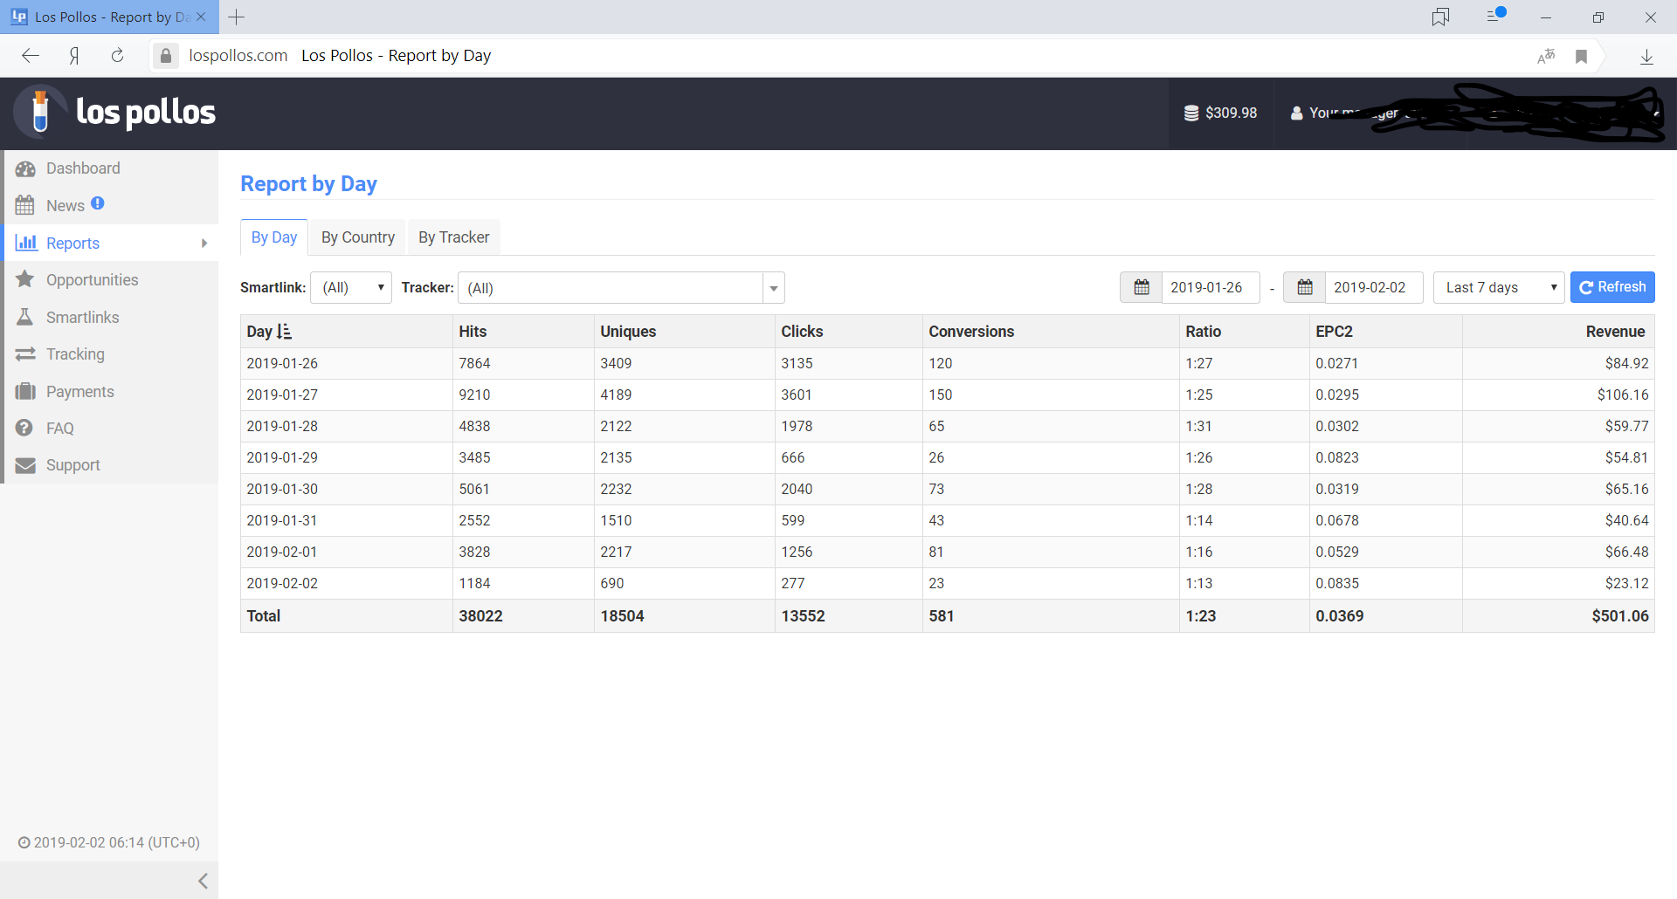Click the Smartlinks flask icon

[x=25, y=317]
